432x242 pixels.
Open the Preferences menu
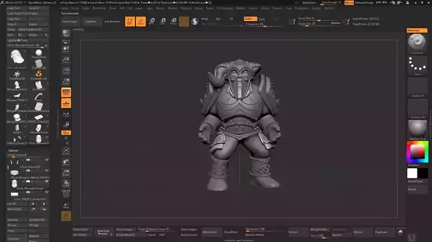click(x=225, y=8)
